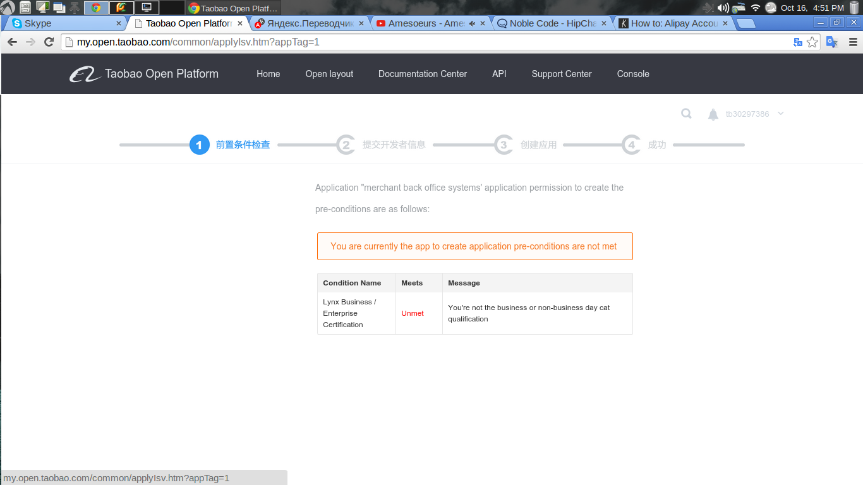Open Support Center nav item

click(x=562, y=74)
